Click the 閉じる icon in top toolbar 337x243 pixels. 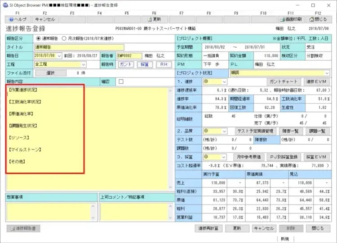click(x=318, y=19)
